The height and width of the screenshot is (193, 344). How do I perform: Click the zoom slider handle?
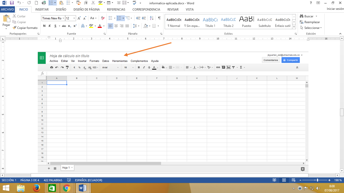pos(318,180)
